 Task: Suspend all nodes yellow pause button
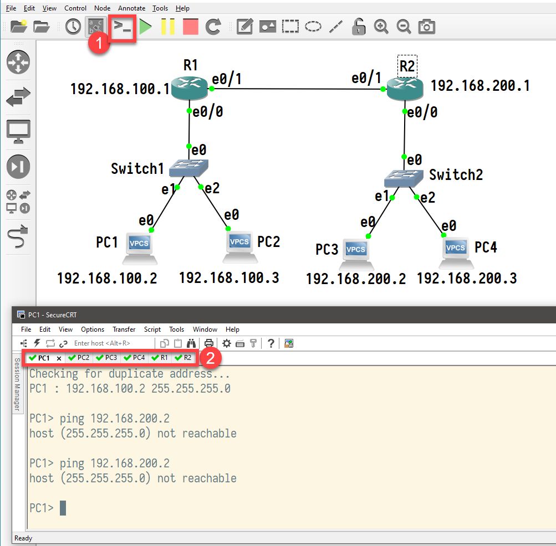click(x=168, y=27)
